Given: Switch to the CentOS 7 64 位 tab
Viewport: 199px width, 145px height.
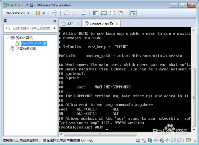Looking at the screenshot, I should 101,24.
